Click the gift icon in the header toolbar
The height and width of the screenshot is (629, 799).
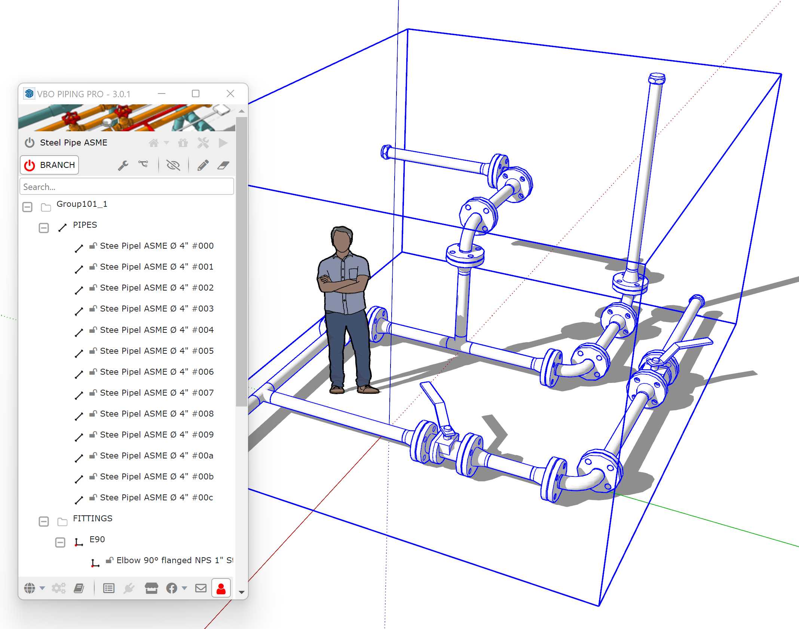pos(183,143)
